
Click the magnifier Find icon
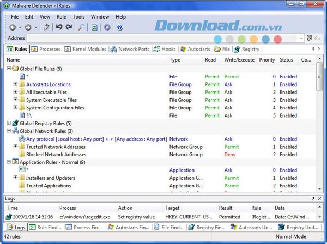coord(81,27)
